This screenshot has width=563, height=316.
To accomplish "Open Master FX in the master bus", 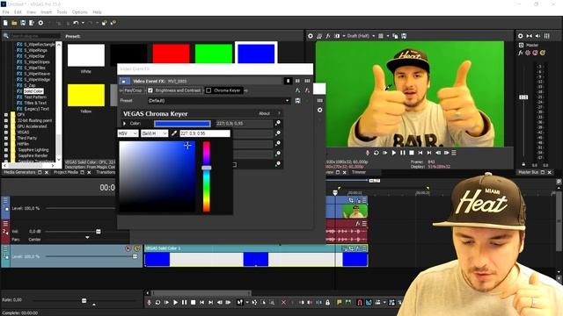I will (520, 53).
